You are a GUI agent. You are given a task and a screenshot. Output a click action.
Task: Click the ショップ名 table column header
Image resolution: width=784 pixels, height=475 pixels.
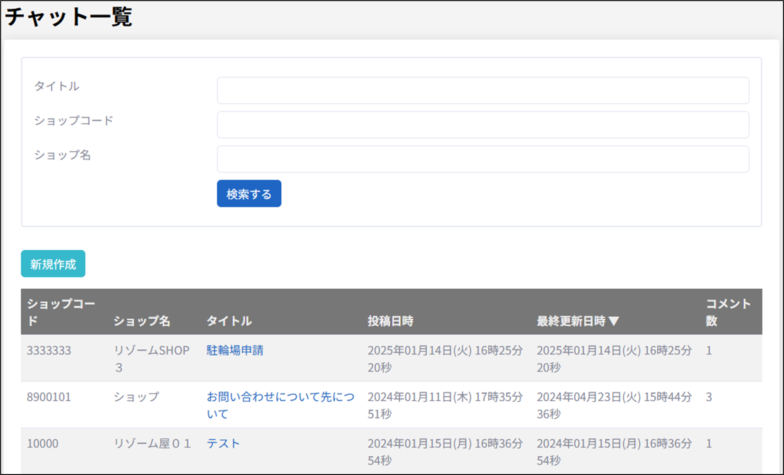[142, 321]
